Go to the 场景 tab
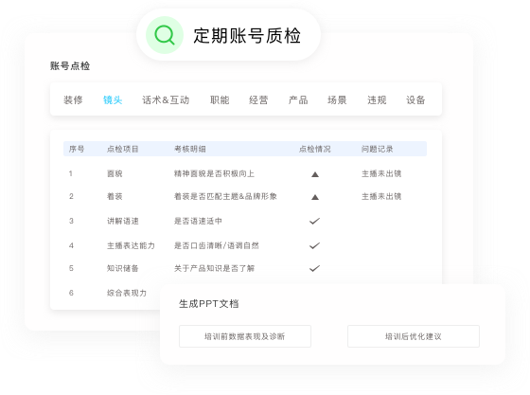The height and width of the screenshot is (395, 530). (337, 100)
